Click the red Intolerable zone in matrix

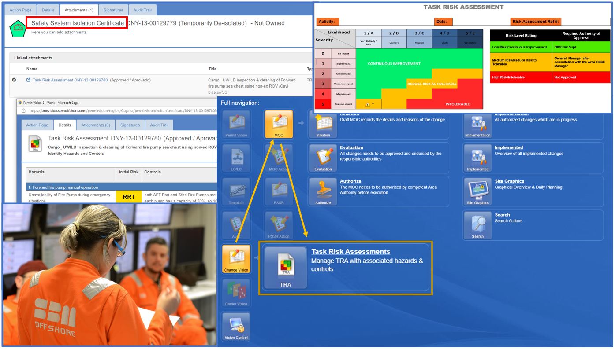(x=457, y=104)
